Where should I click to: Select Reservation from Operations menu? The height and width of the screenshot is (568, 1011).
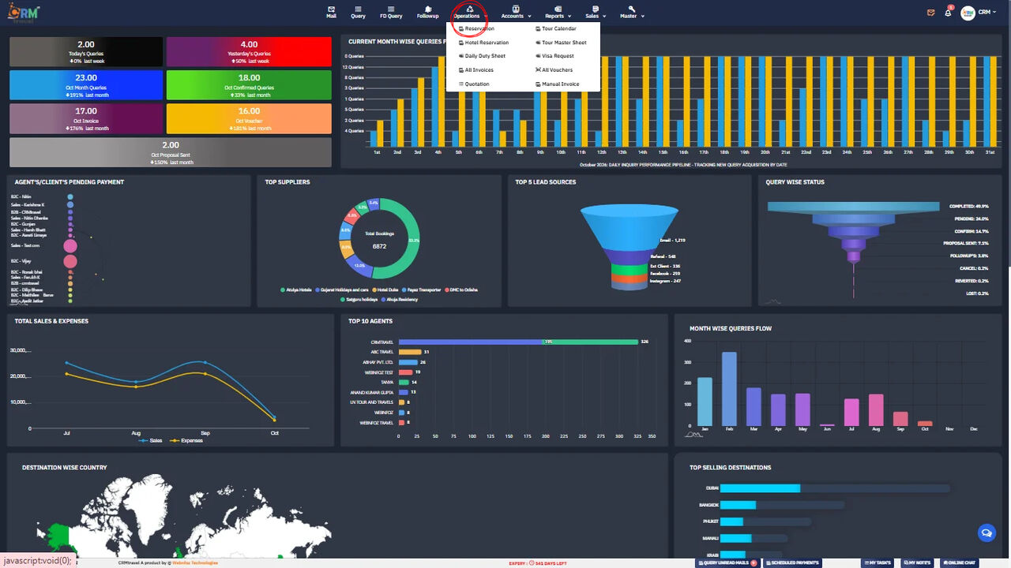476,28
